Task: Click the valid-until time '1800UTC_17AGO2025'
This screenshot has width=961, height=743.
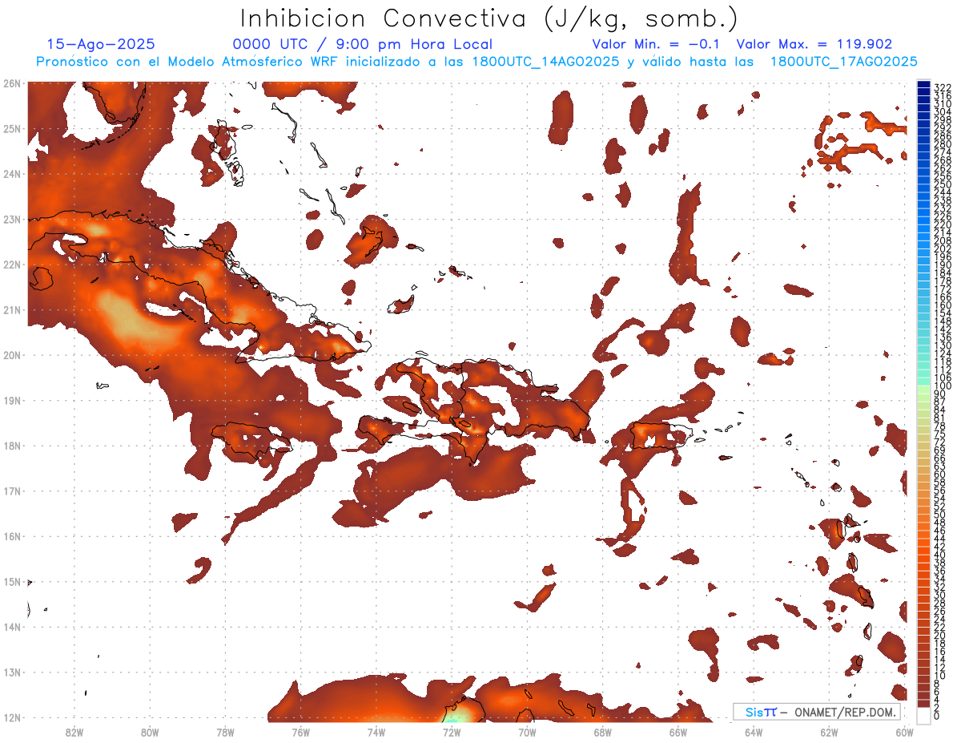Action: (x=843, y=62)
